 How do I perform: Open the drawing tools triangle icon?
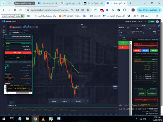click(30, 27)
